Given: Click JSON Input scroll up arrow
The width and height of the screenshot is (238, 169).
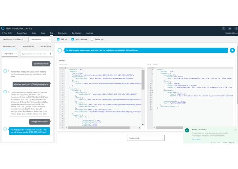Looking at the screenshot, I should (x=143, y=69).
